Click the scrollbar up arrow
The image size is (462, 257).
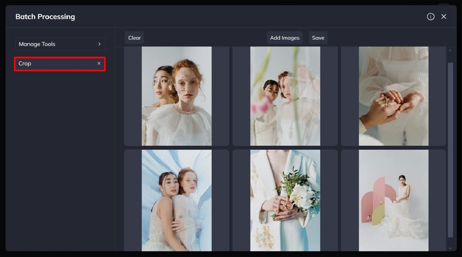(450, 50)
